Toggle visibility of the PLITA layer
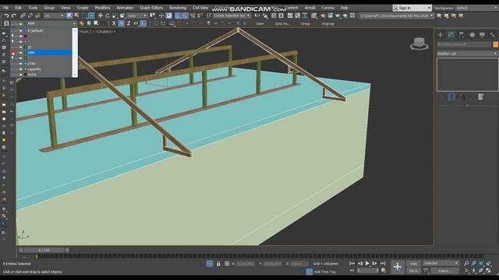Screen dimensions: 499x280 pos(21,75)
